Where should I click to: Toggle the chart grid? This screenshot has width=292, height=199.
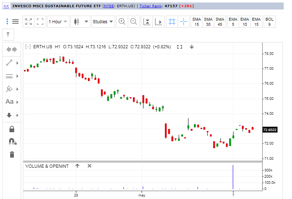(172, 22)
